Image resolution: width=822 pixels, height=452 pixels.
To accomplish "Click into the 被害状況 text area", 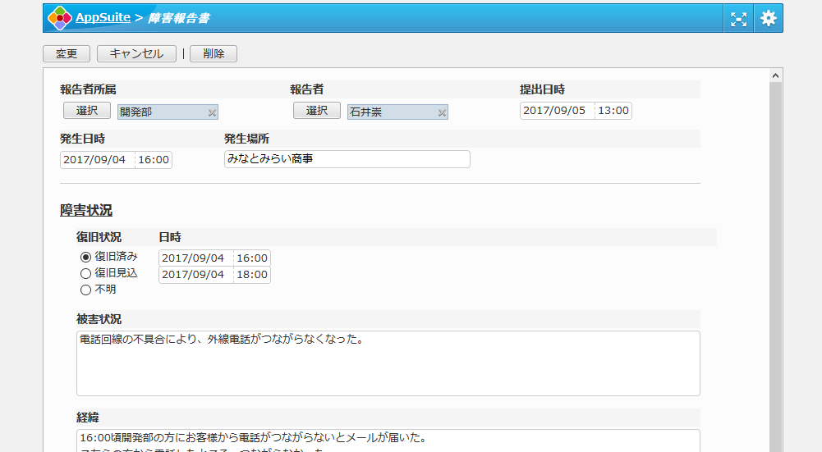I will pyautogui.click(x=388, y=363).
